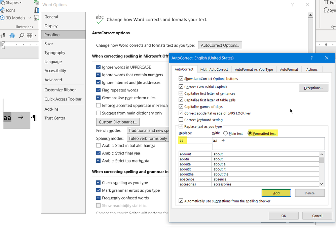The image size is (336, 230).
Task: Open the 3D Models insert option
Action: click(13, 18)
